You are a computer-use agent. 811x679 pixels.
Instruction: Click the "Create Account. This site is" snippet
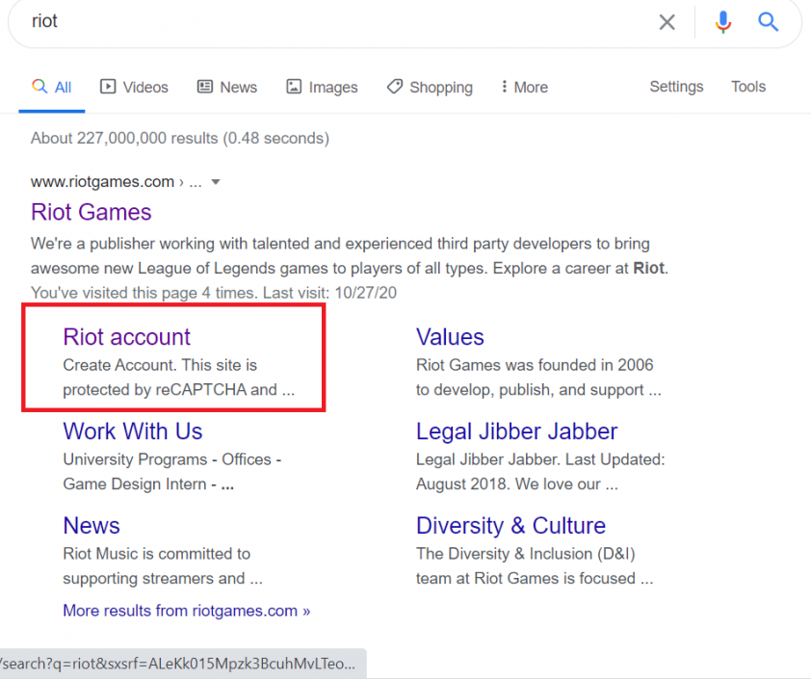160,365
